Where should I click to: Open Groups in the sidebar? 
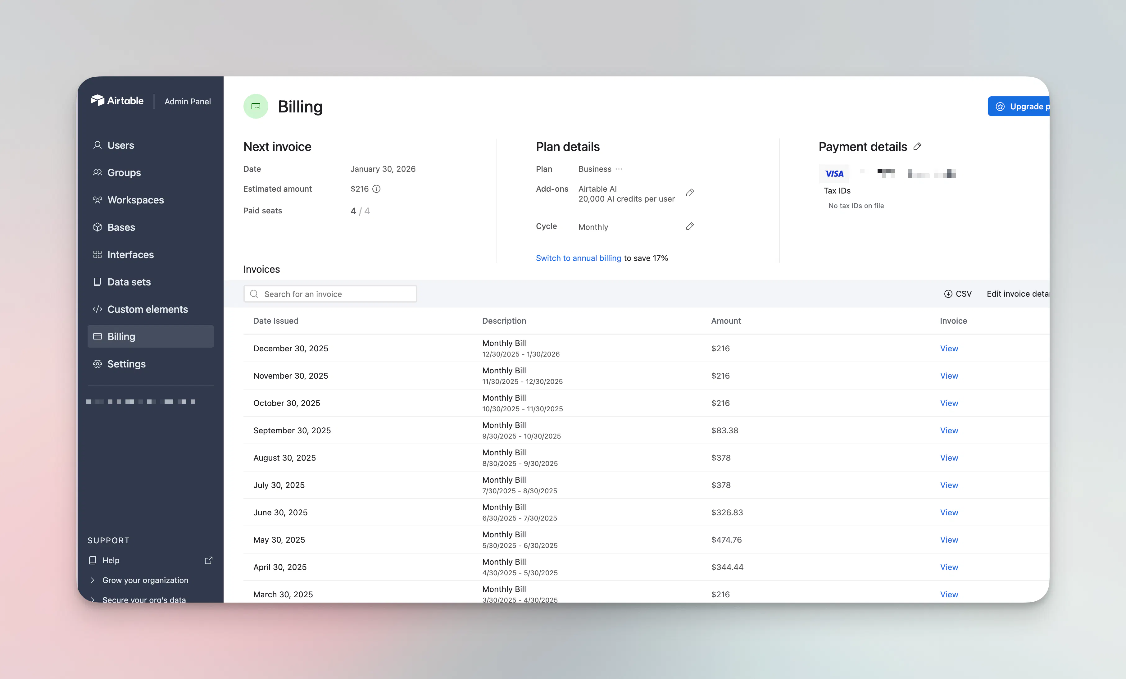pos(150,173)
